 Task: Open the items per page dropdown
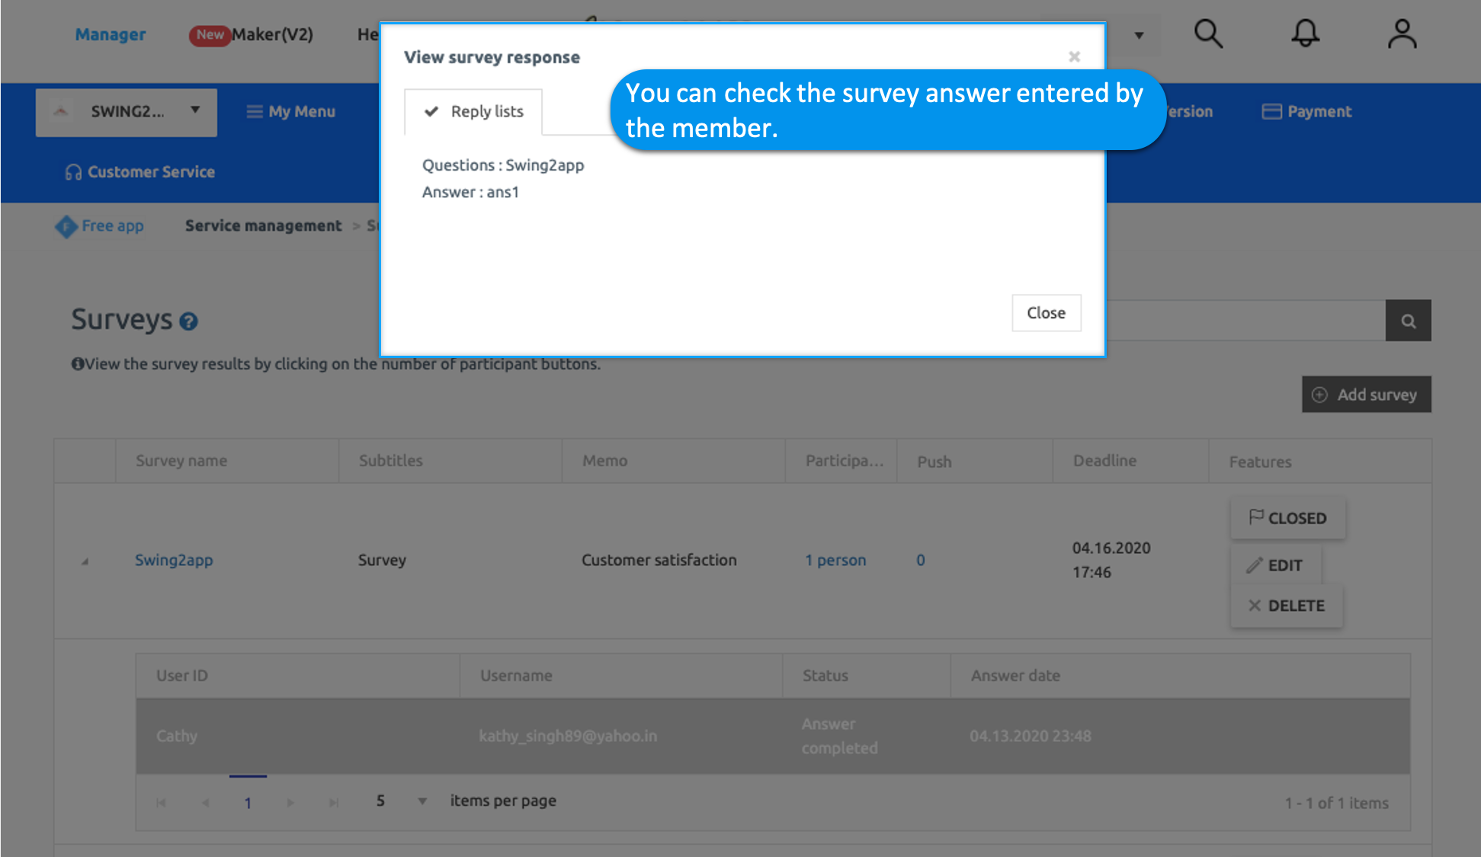[422, 801]
